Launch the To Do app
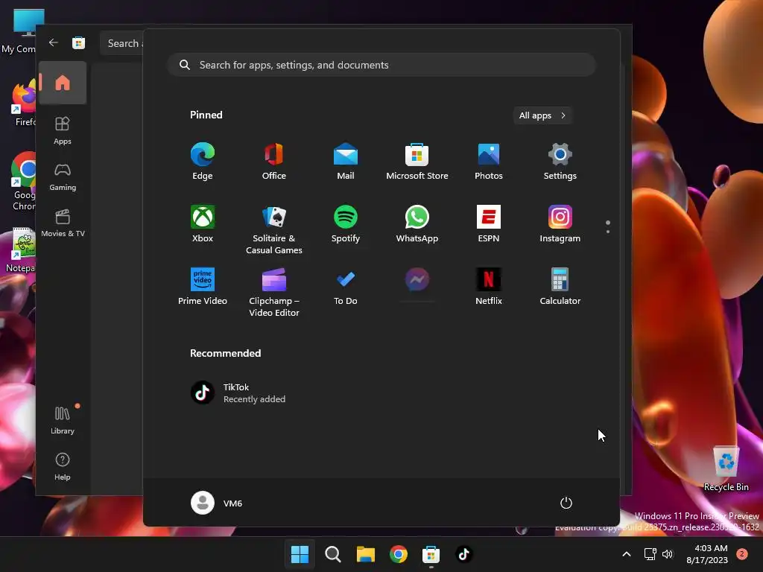This screenshot has width=763, height=572. tap(346, 287)
